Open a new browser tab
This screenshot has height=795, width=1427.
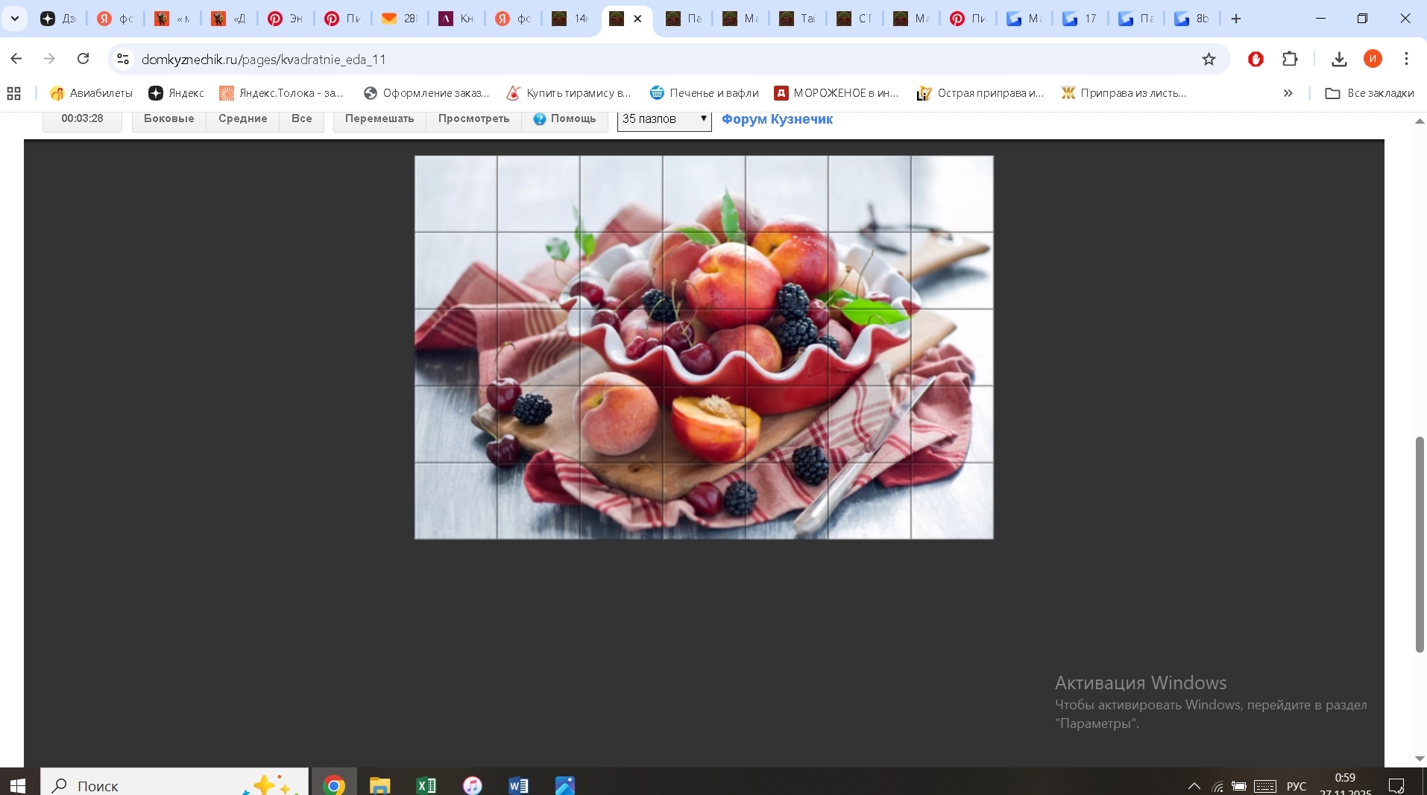click(x=1236, y=19)
